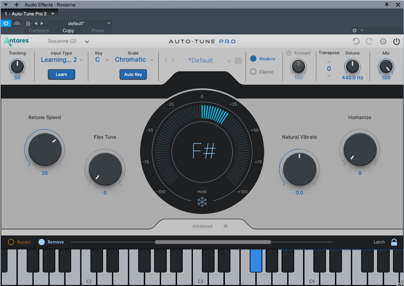The image size is (404, 286).
Task: Decrease Transpose with down arrow
Action: click(x=329, y=75)
